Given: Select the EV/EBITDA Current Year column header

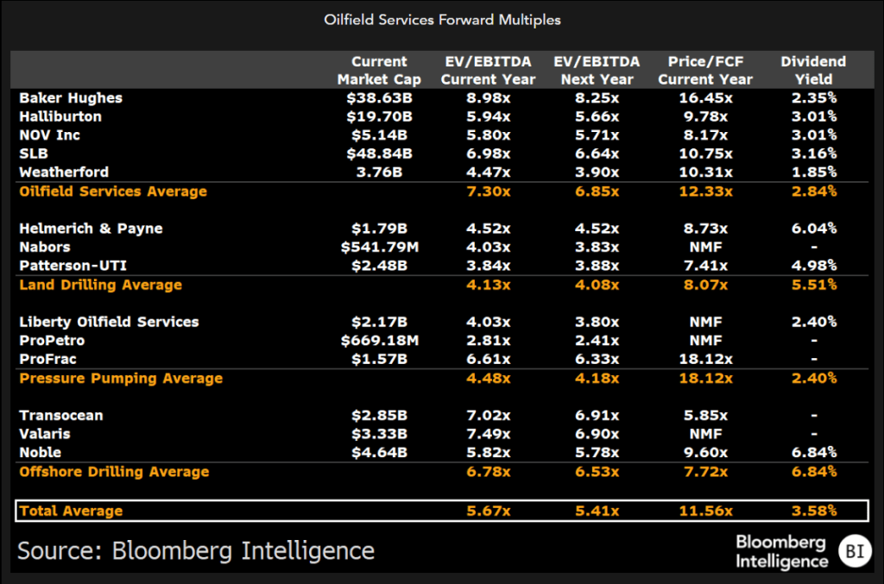Looking at the screenshot, I should [x=488, y=71].
